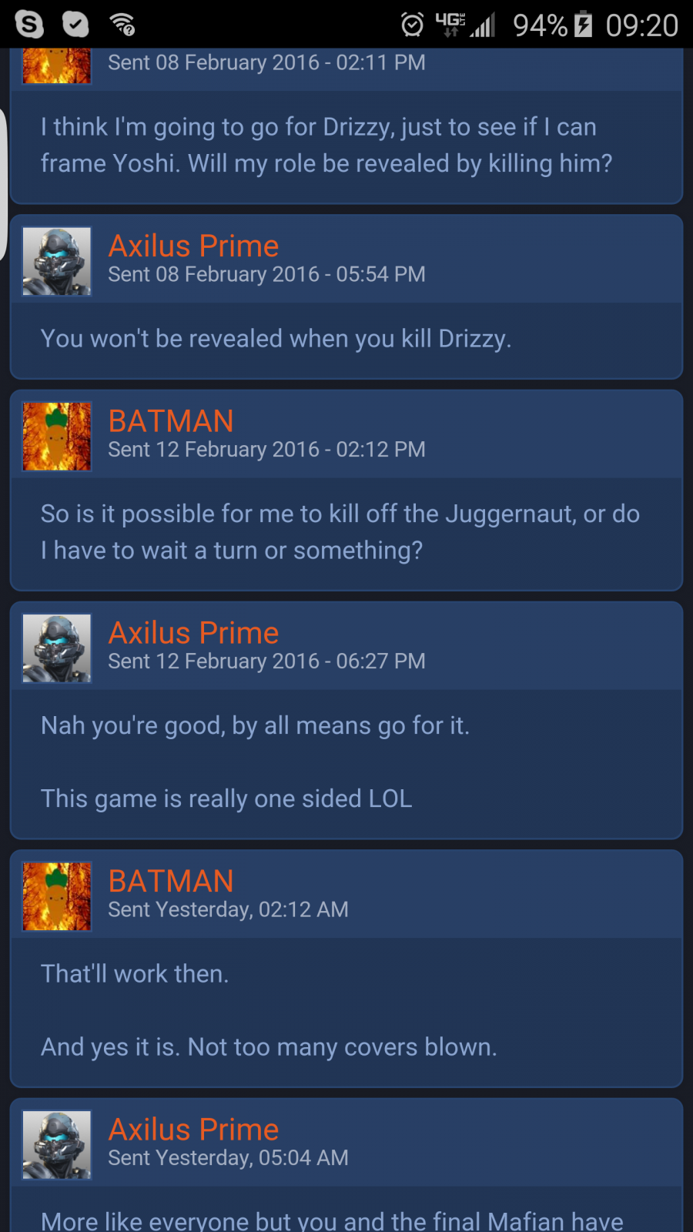Open Axilus Prime profile link above Yesterday 05:04 AM

click(x=193, y=1130)
